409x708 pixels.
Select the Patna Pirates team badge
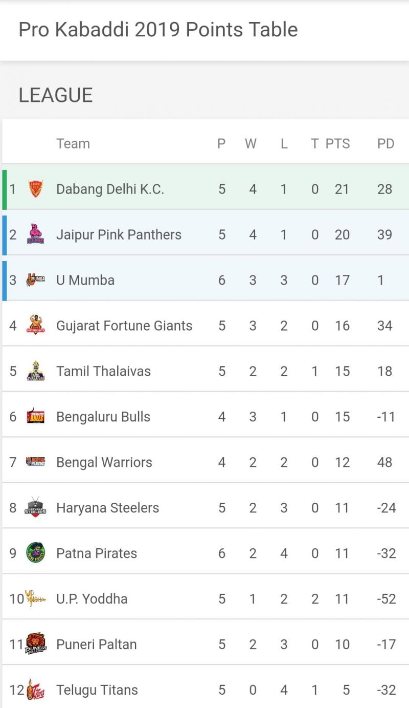coord(36,553)
